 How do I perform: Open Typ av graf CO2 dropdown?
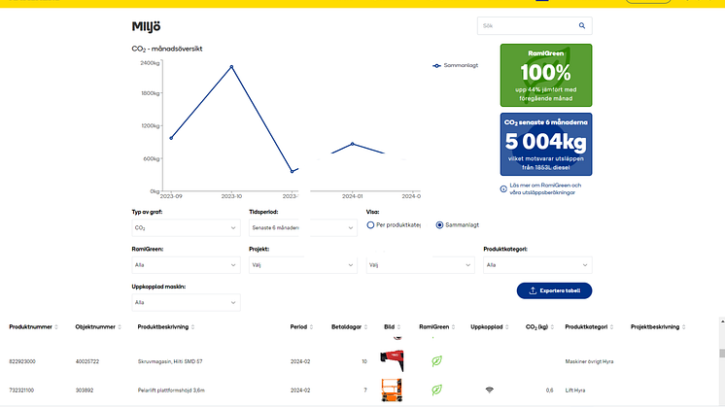[186, 227]
